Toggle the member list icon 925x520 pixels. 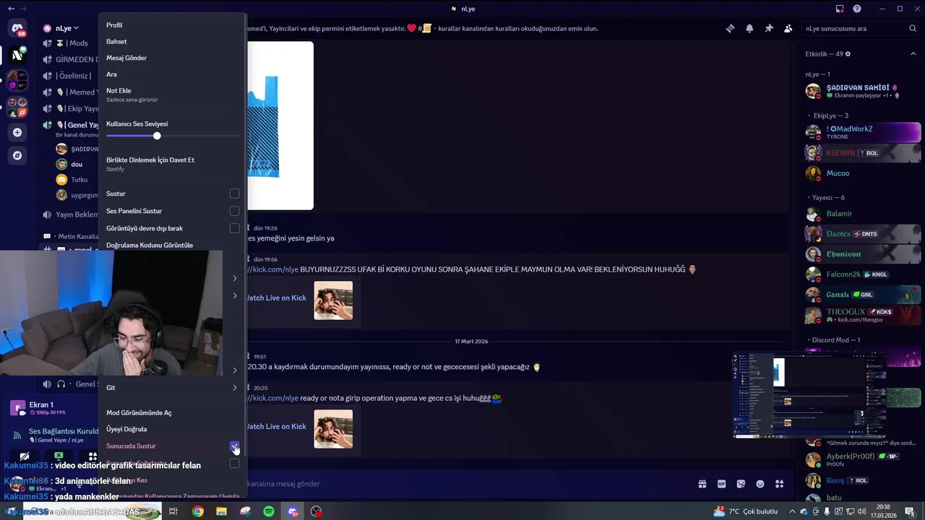click(788, 29)
